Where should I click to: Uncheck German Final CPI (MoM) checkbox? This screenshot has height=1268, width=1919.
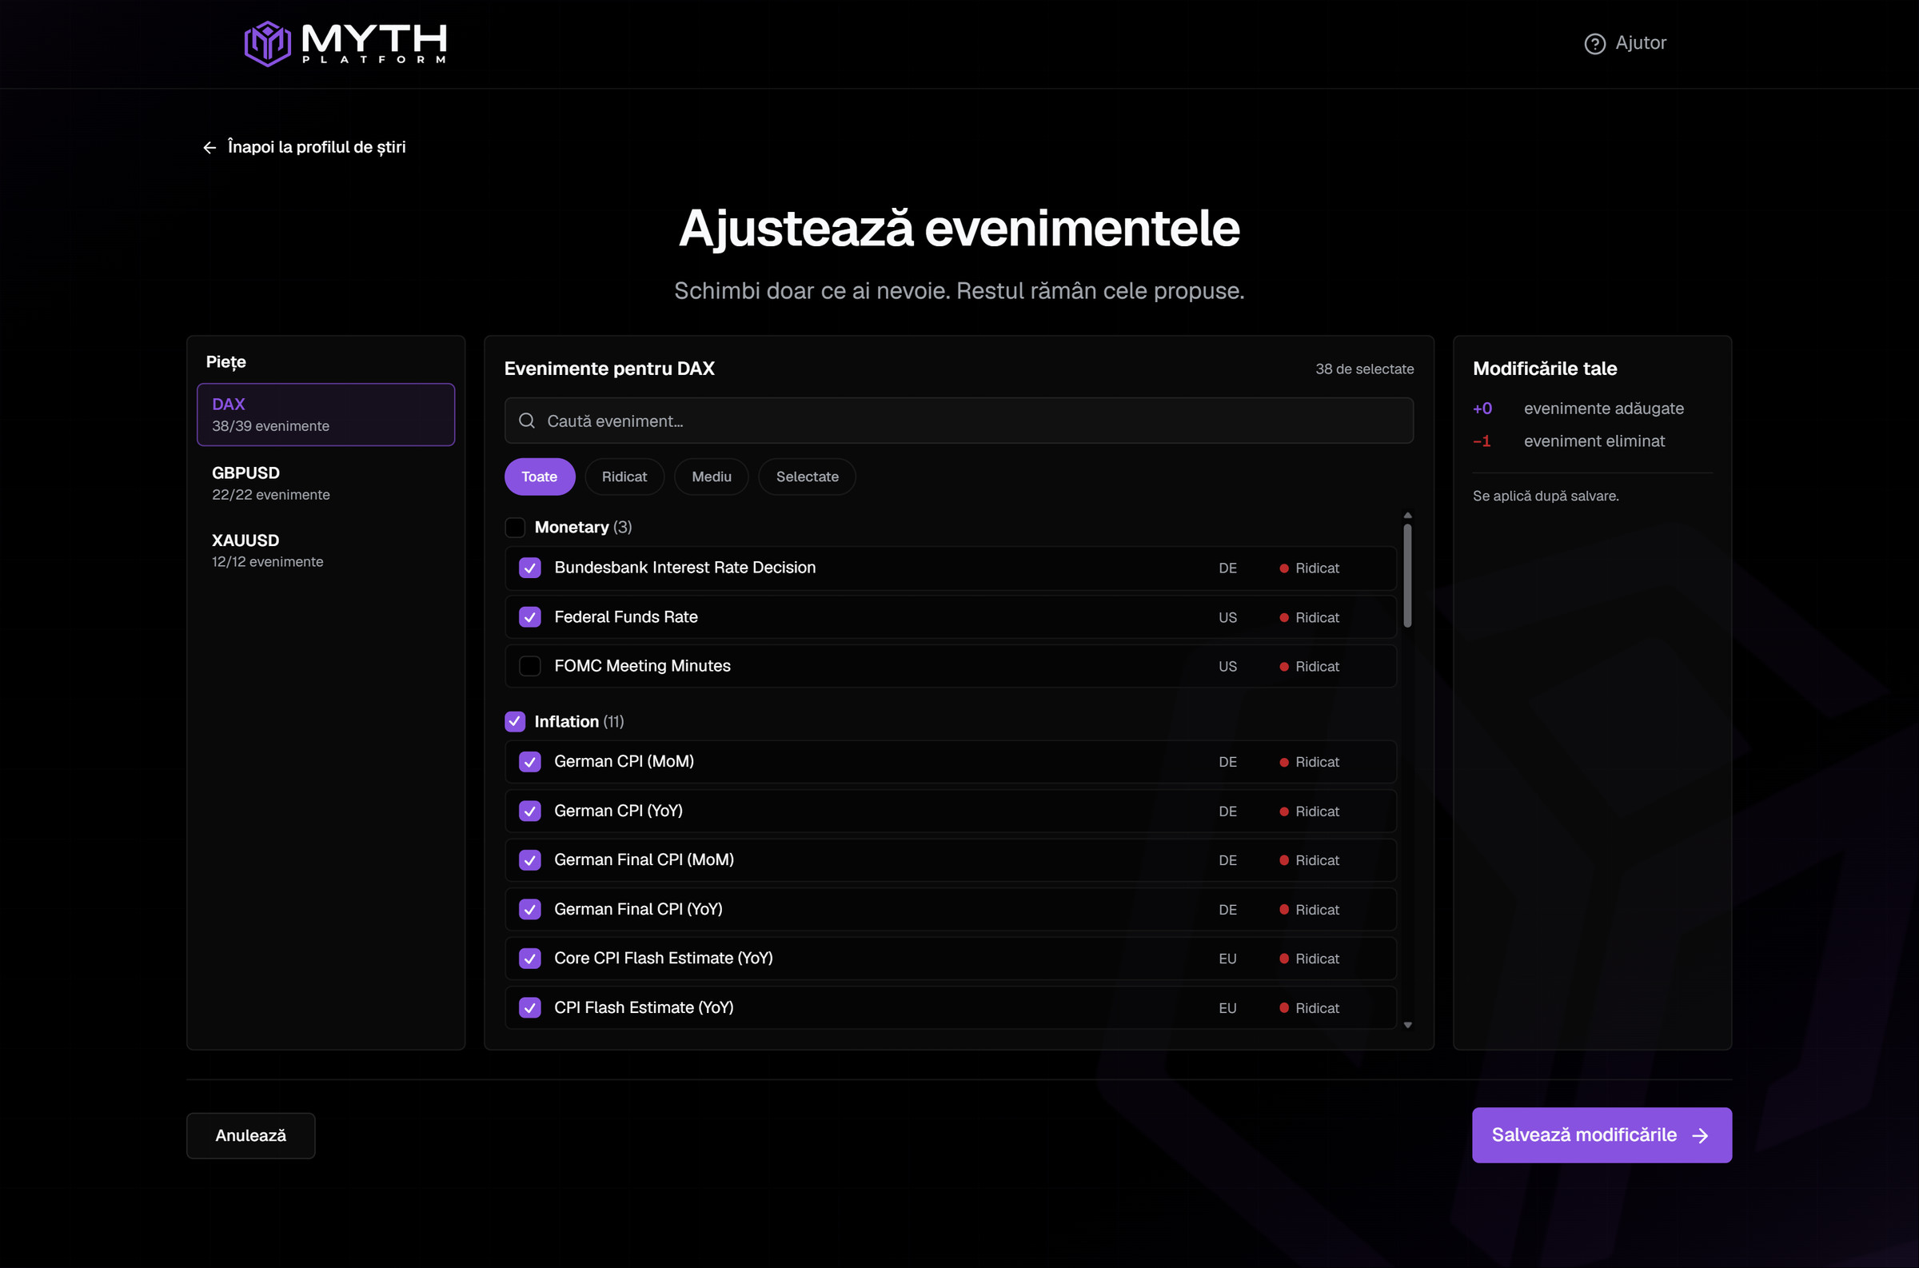click(x=529, y=860)
